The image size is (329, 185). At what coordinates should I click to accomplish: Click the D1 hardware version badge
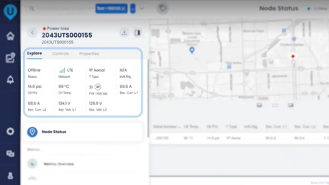pos(98,87)
